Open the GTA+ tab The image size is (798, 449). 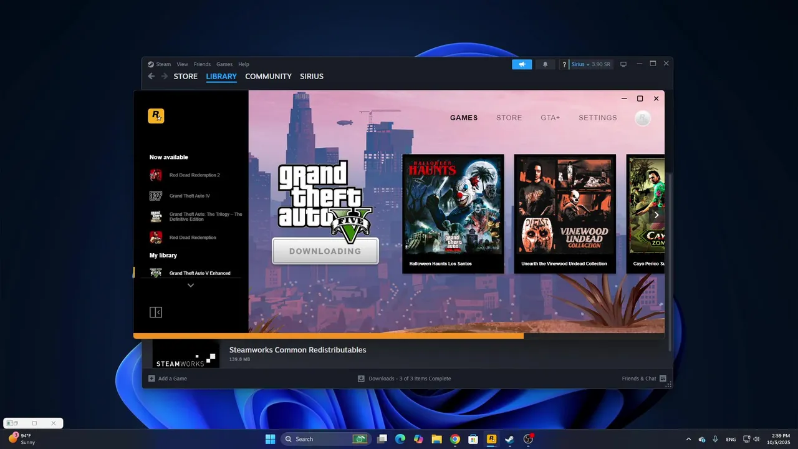pos(550,118)
